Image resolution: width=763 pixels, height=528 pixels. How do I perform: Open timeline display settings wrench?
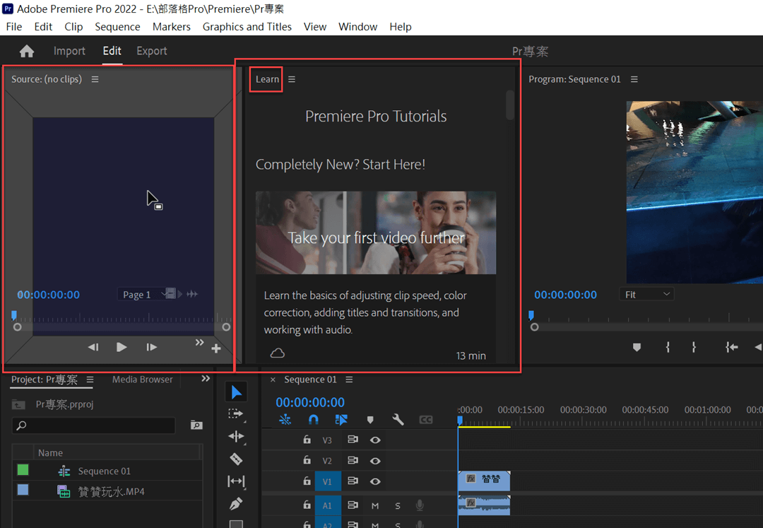click(398, 419)
